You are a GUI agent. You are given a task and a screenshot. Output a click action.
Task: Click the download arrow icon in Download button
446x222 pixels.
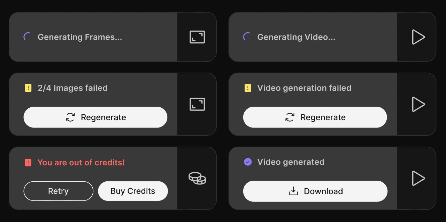[293, 191]
